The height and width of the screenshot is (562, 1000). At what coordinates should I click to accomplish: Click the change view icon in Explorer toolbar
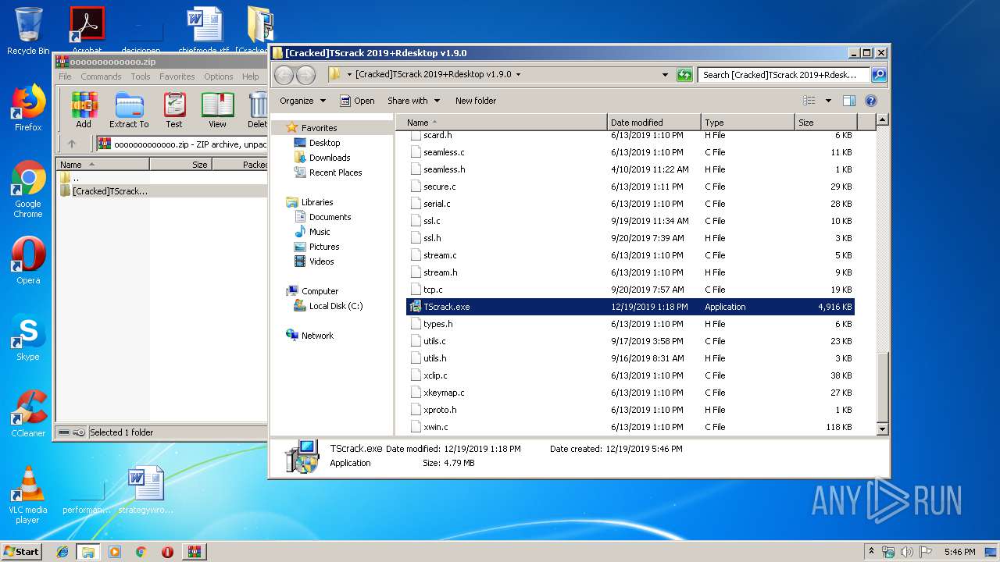tap(809, 101)
